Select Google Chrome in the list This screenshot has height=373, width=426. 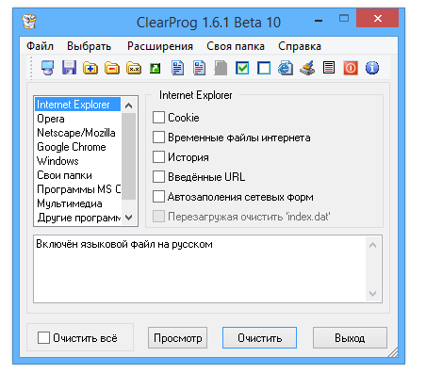click(x=77, y=147)
